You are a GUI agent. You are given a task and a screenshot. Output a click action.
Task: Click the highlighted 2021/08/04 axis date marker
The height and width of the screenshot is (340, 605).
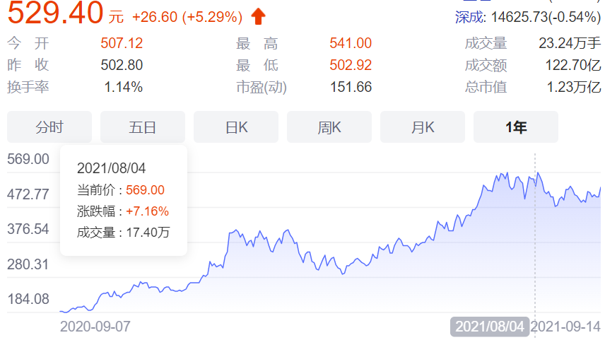(490, 327)
